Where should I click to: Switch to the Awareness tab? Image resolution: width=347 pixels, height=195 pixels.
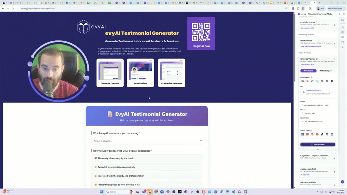tap(308, 71)
